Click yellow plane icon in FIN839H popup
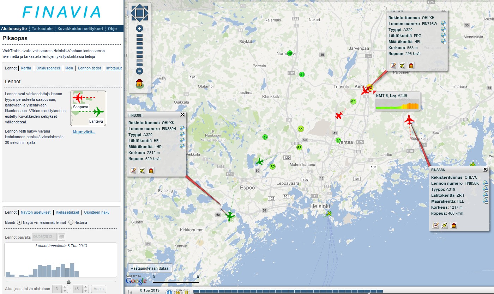Image resolution: width=494 pixels, height=294 pixels. (x=142, y=171)
